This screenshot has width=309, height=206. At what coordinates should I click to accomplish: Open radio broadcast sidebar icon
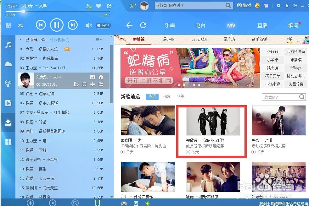[8, 83]
